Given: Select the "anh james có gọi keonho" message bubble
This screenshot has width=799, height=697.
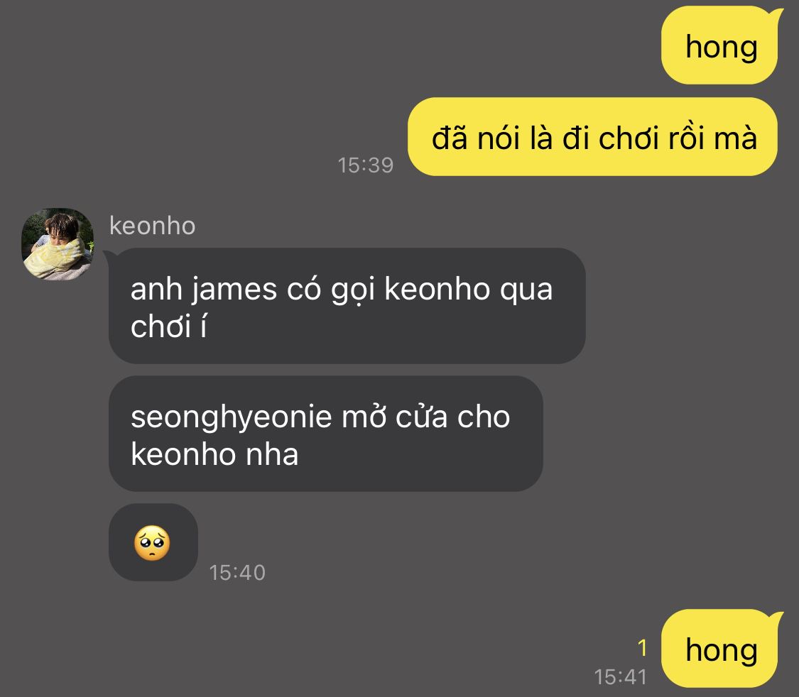Looking at the screenshot, I should tap(347, 306).
